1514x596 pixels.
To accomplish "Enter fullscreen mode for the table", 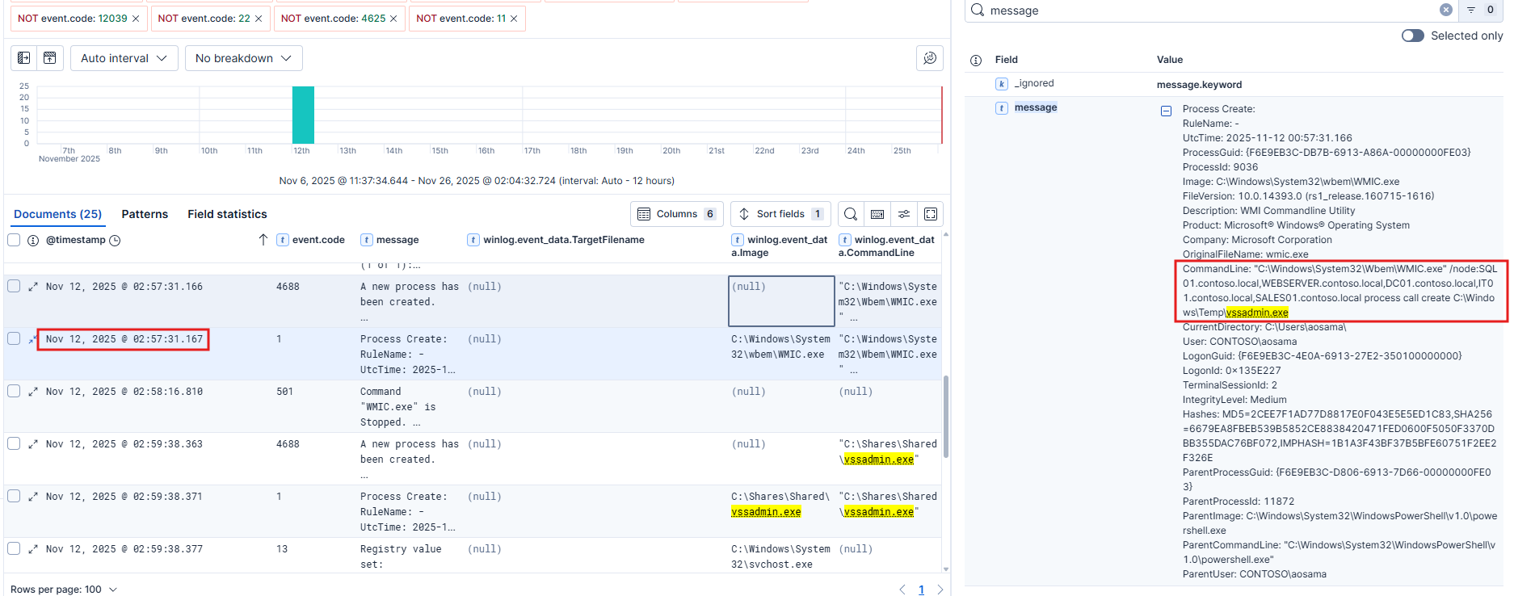I will tap(931, 214).
